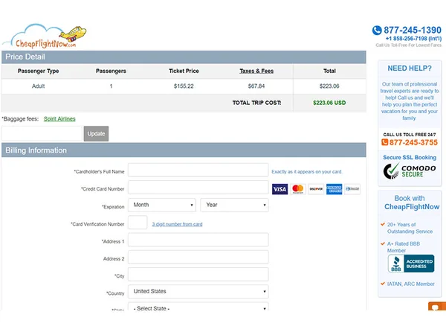Click the Taxes & Fees column header
446x335 pixels.
coord(256,71)
